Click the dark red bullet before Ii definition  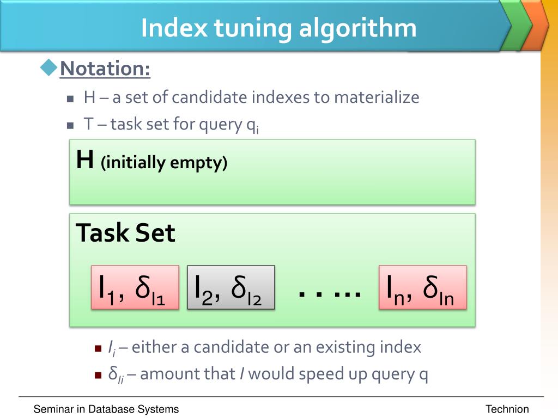98,348
